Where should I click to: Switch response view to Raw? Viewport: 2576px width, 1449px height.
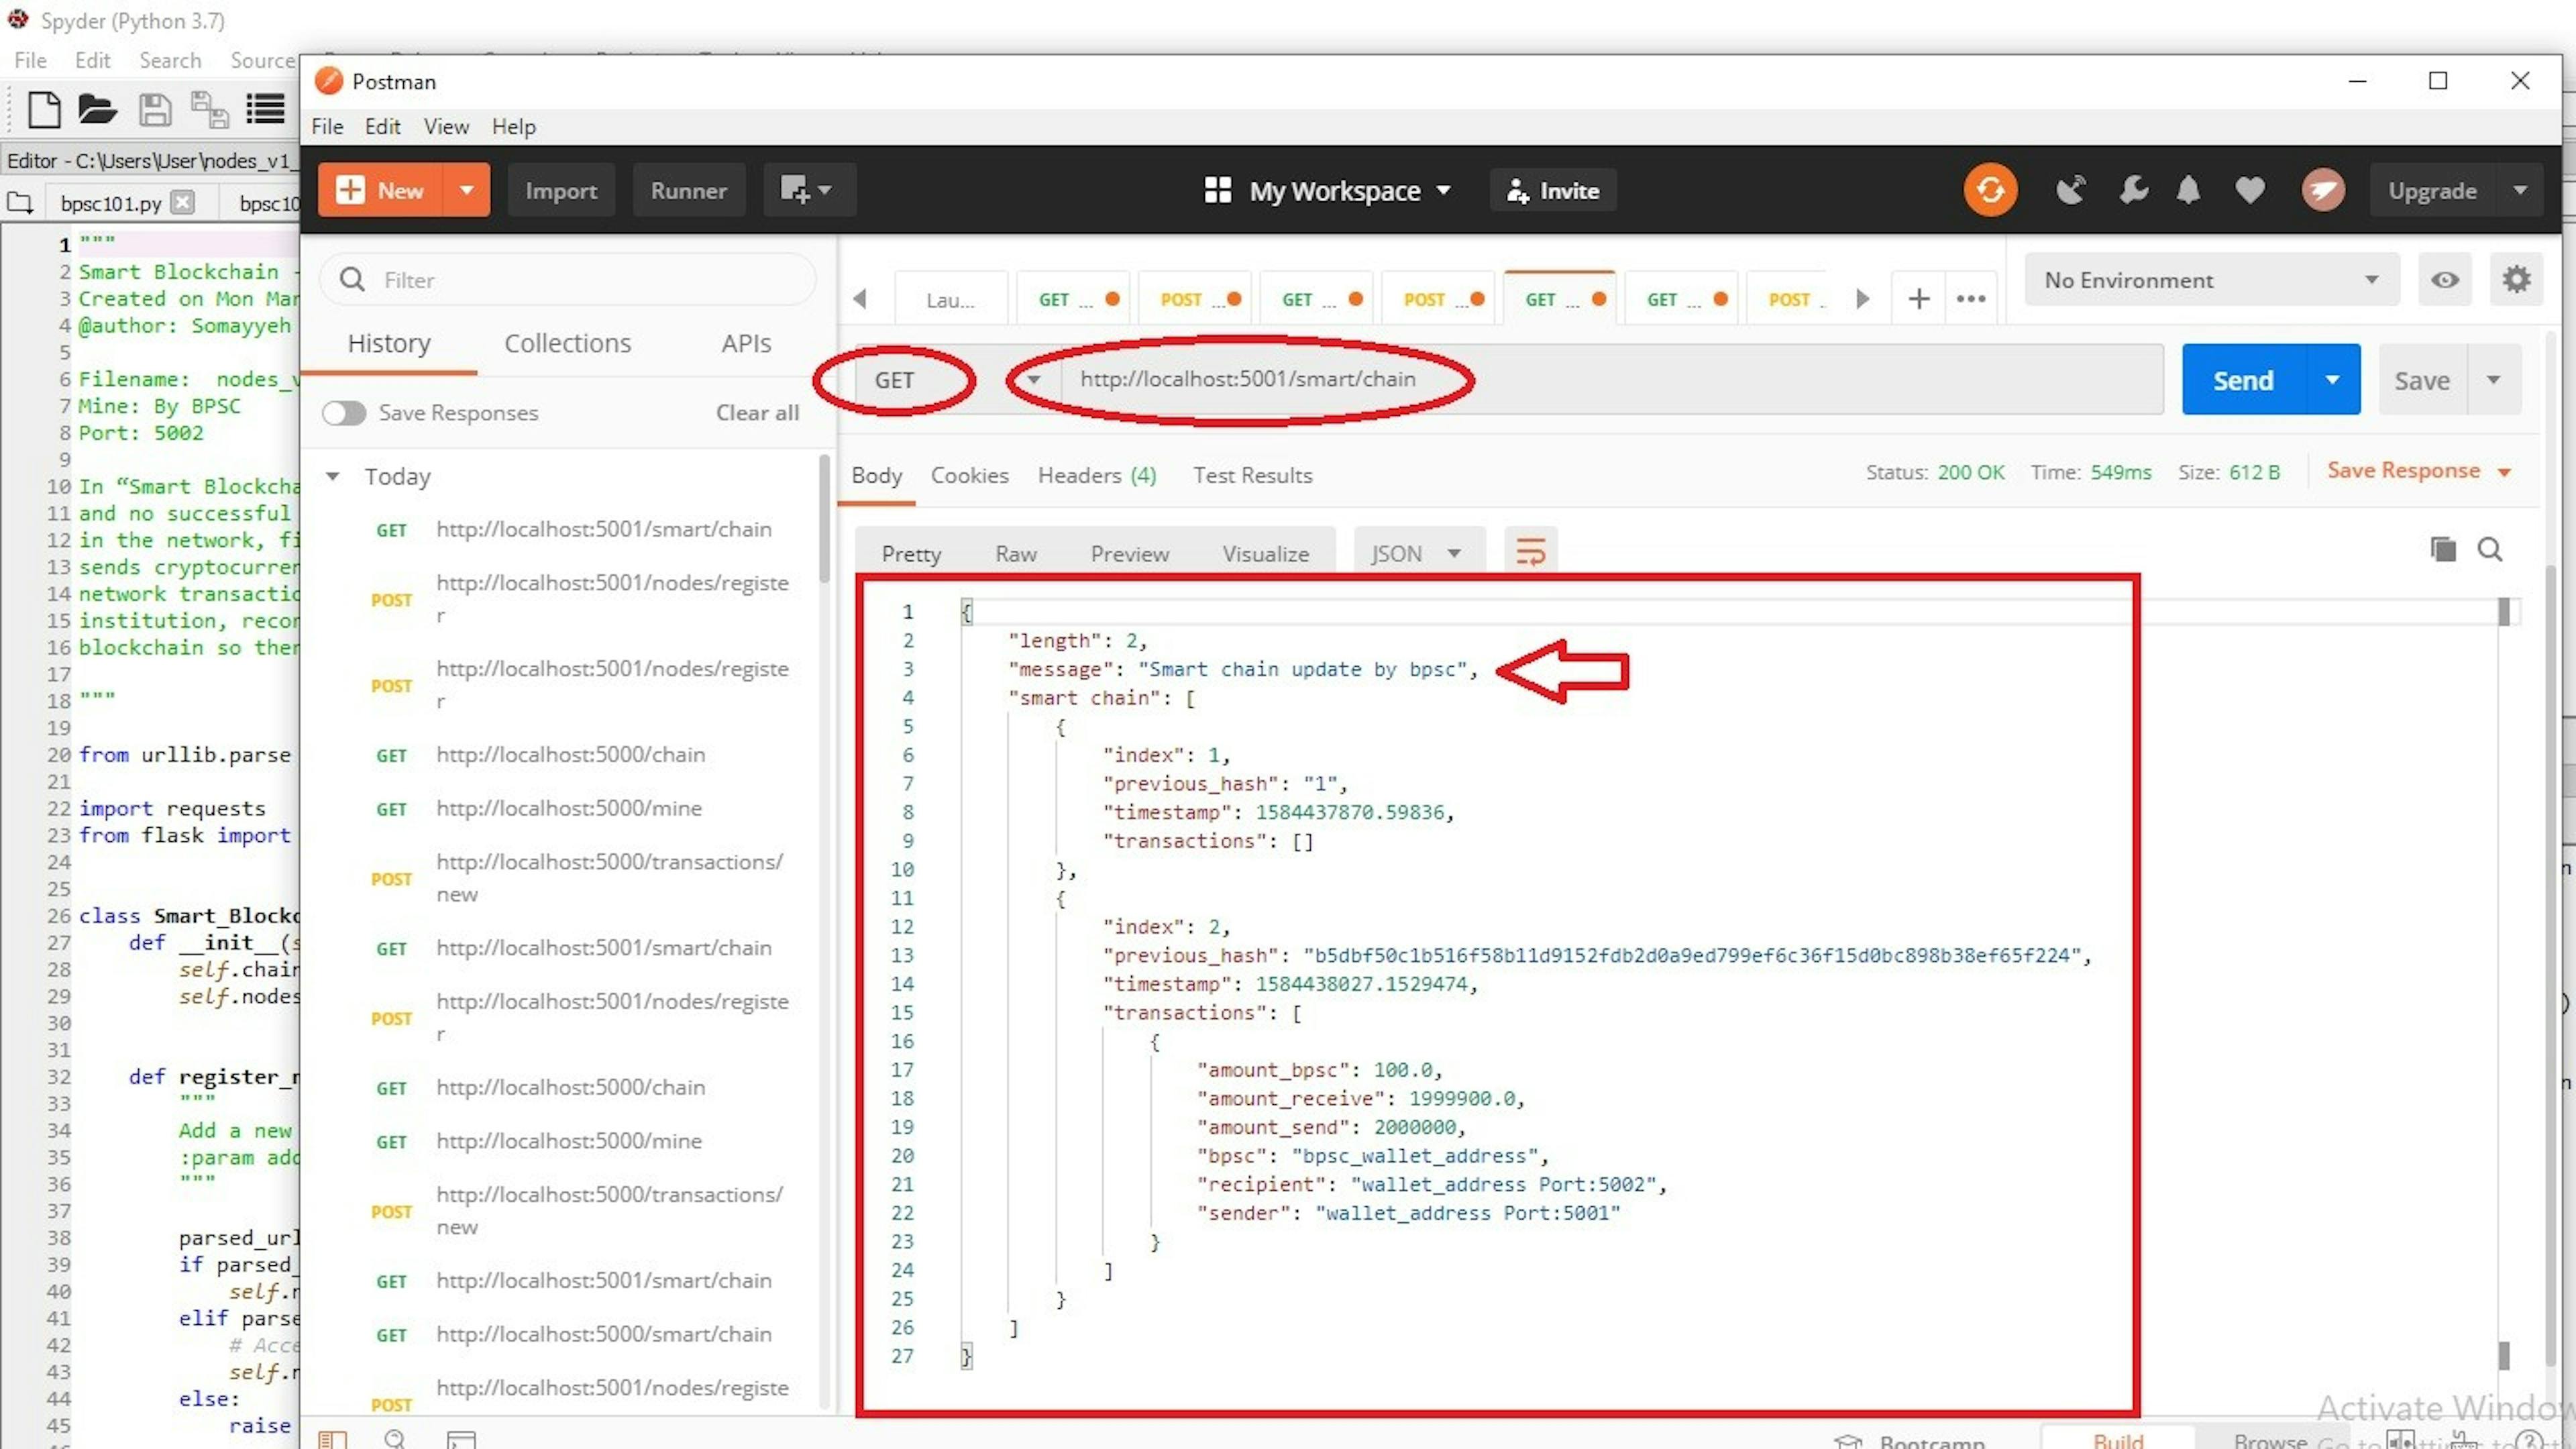click(1015, 554)
